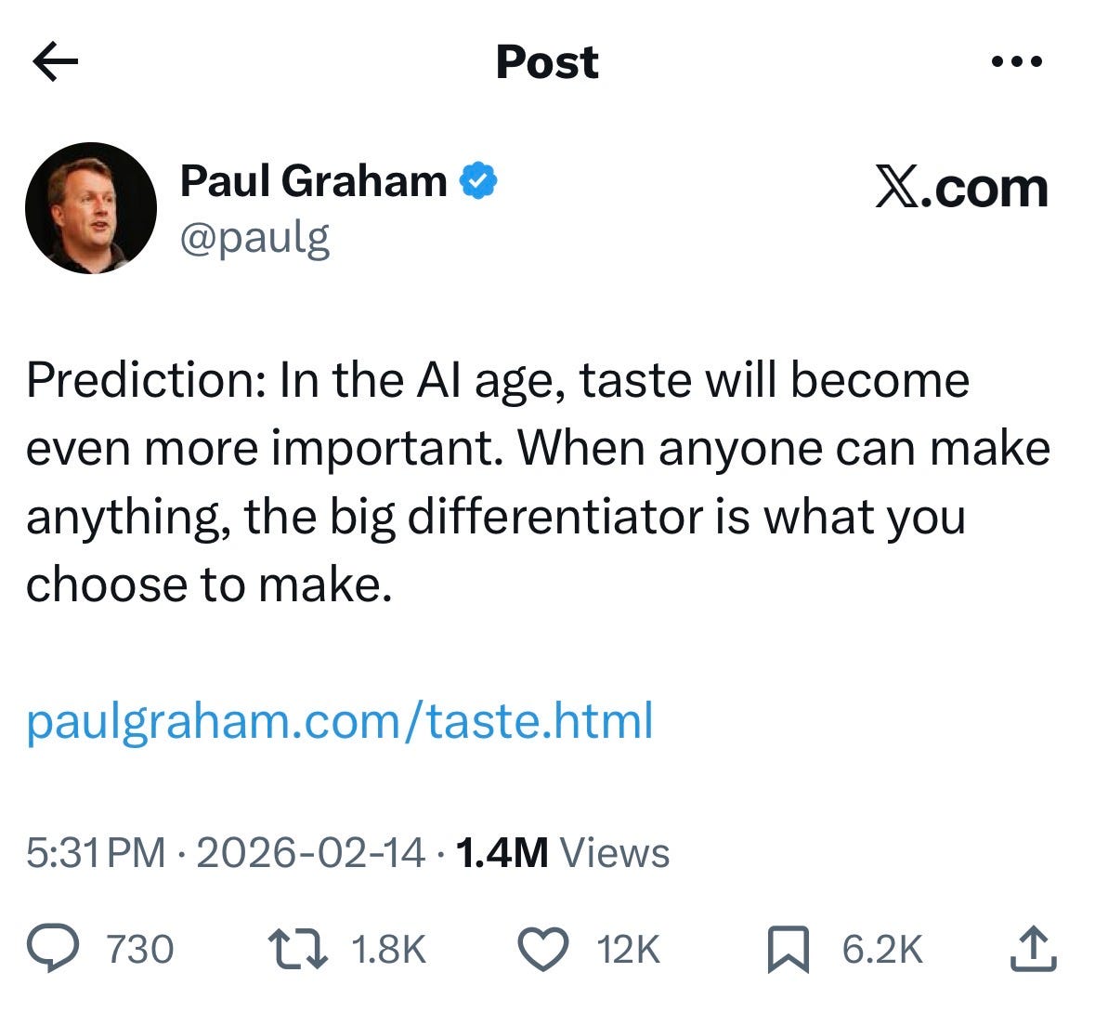
Task: Open the paulgraham.com/taste.html link
Action: pyautogui.click(x=340, y=720)
